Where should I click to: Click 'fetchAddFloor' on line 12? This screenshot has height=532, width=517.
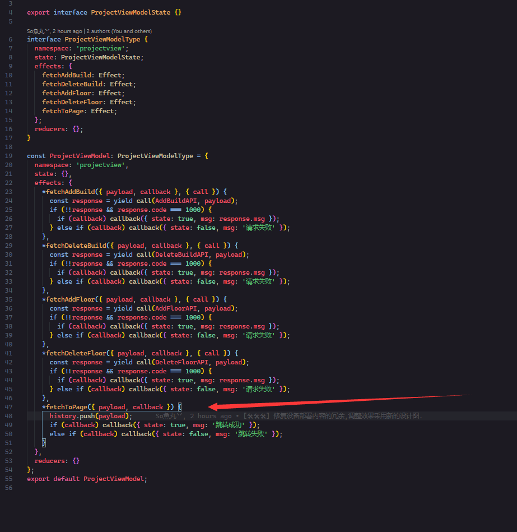pos(67,93)
